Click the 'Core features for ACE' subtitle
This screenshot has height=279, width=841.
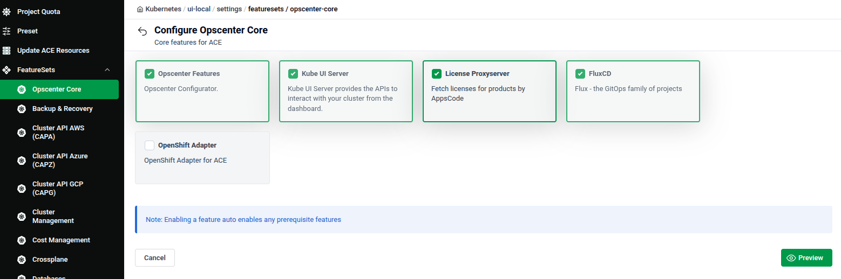(188, 42)
